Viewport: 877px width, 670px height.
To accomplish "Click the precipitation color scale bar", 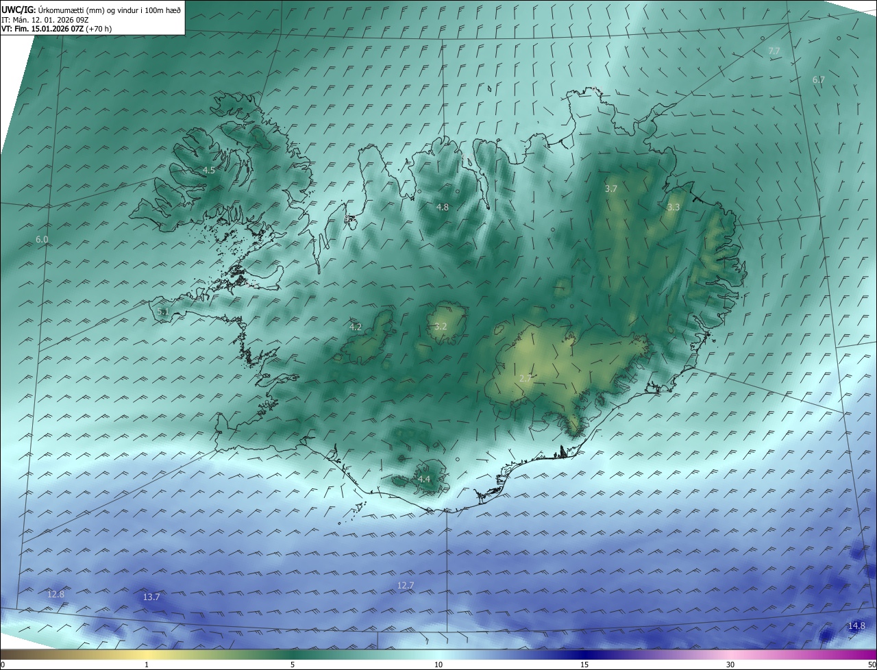I will click(x=438, y=655).
